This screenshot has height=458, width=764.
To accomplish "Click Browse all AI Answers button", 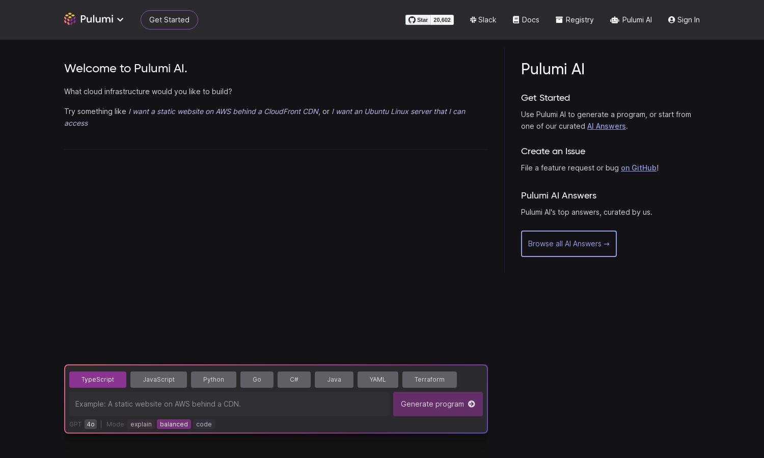I will tap(569, 244).
